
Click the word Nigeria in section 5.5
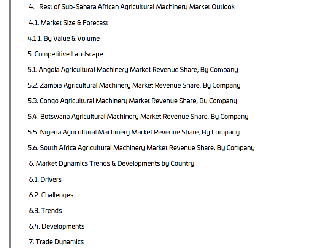tap(50, 132)
